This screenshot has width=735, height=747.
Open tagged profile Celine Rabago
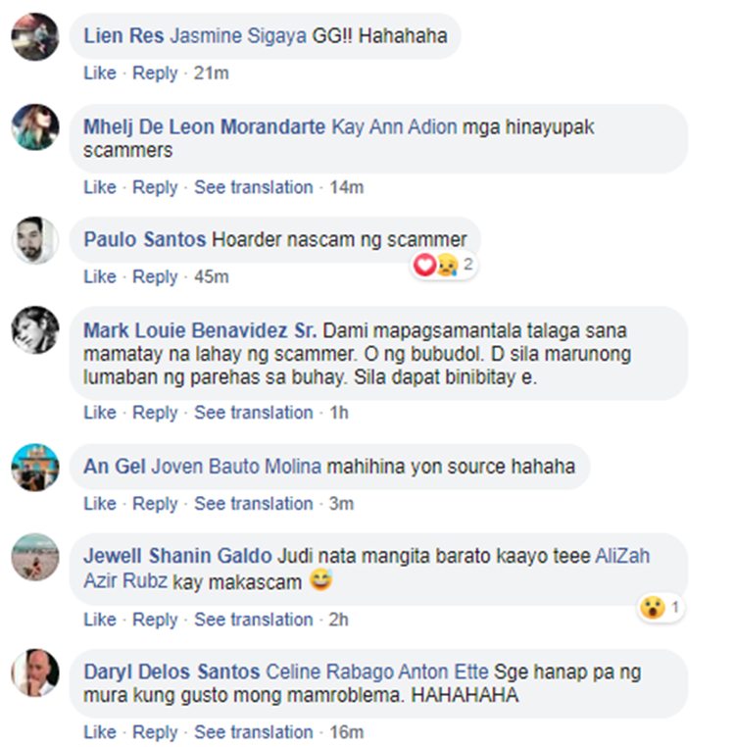coord(329,672)
